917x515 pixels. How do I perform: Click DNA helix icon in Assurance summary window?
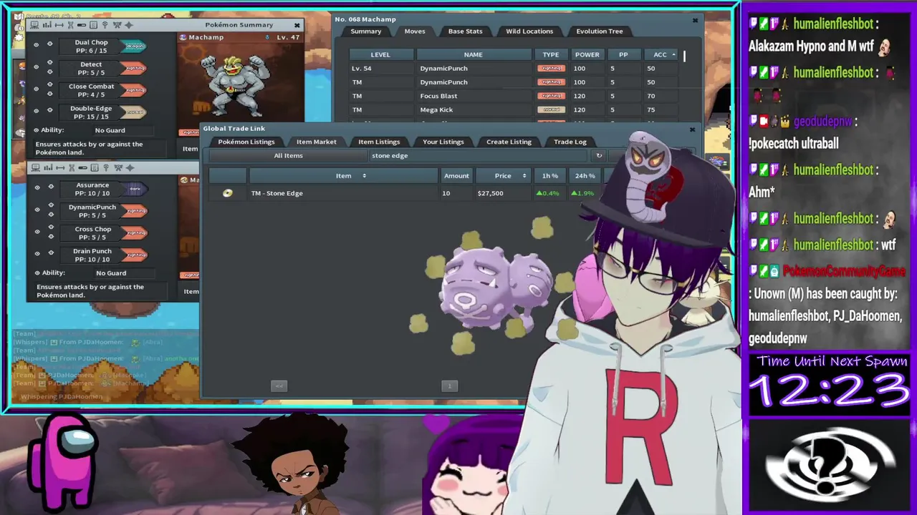[x=72, y=167]
